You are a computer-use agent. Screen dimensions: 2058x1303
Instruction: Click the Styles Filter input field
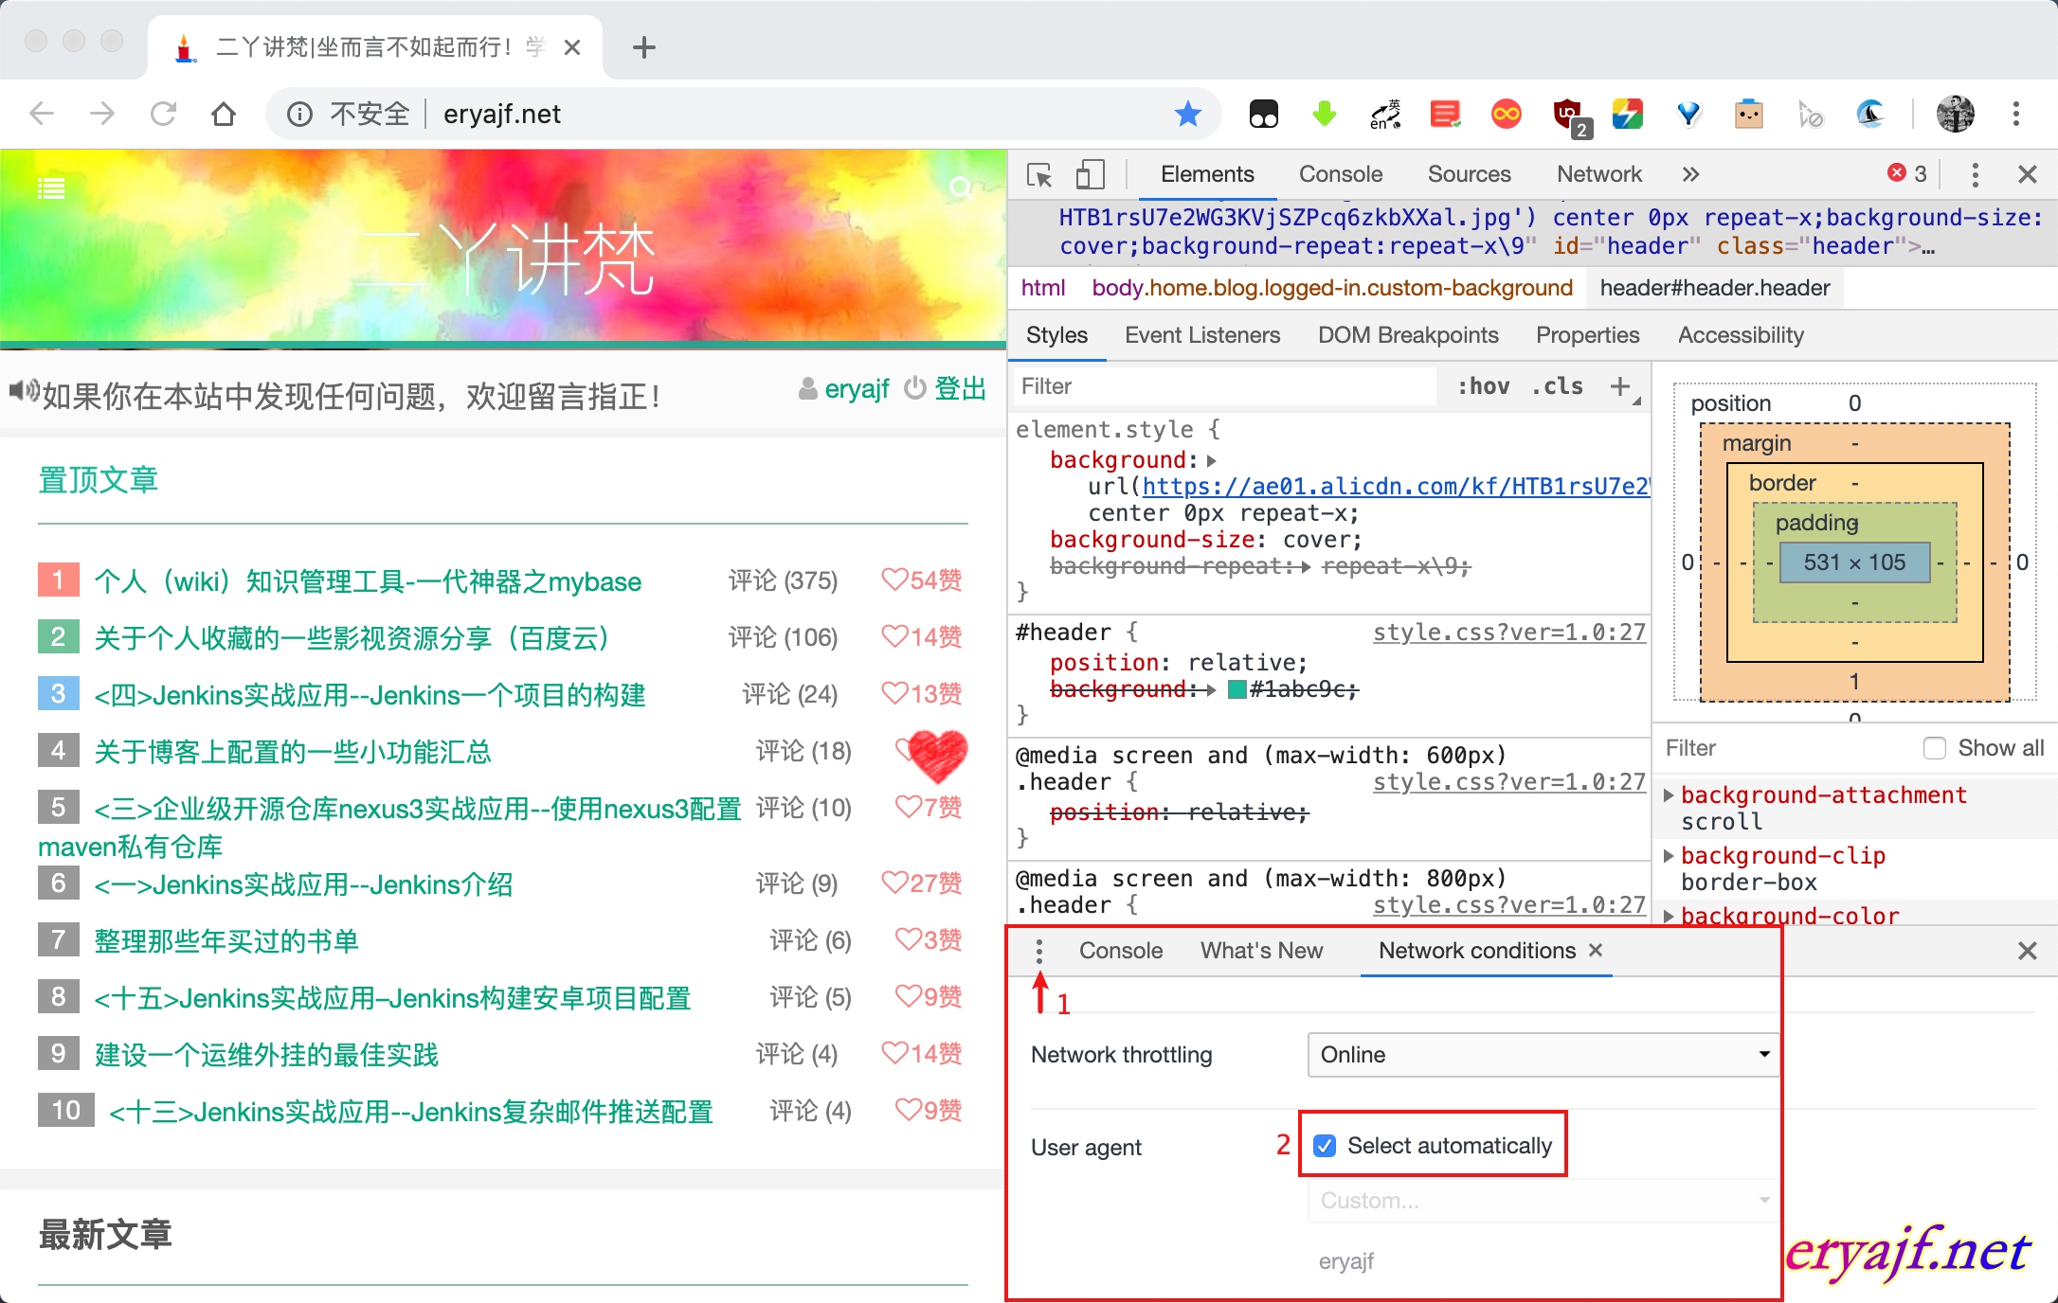1222,386
